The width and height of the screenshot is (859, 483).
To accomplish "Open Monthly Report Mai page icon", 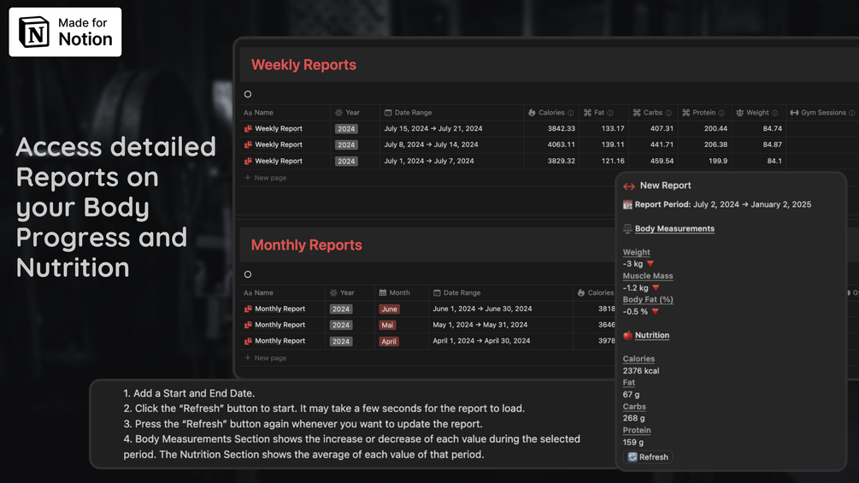I will click(x=248, y=325).
